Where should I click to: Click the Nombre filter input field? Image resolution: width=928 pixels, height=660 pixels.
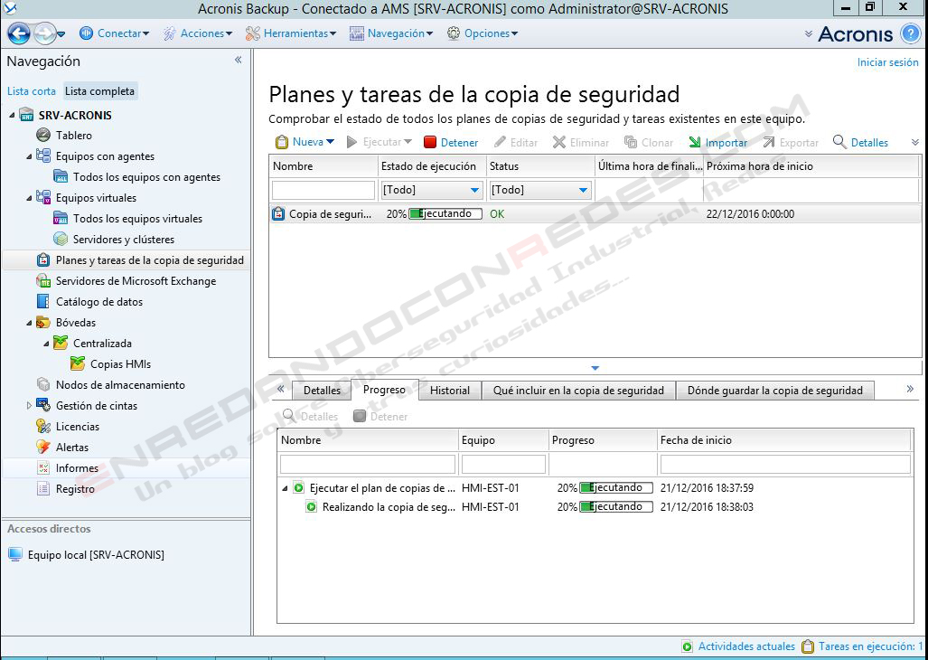tap(323, 190)
